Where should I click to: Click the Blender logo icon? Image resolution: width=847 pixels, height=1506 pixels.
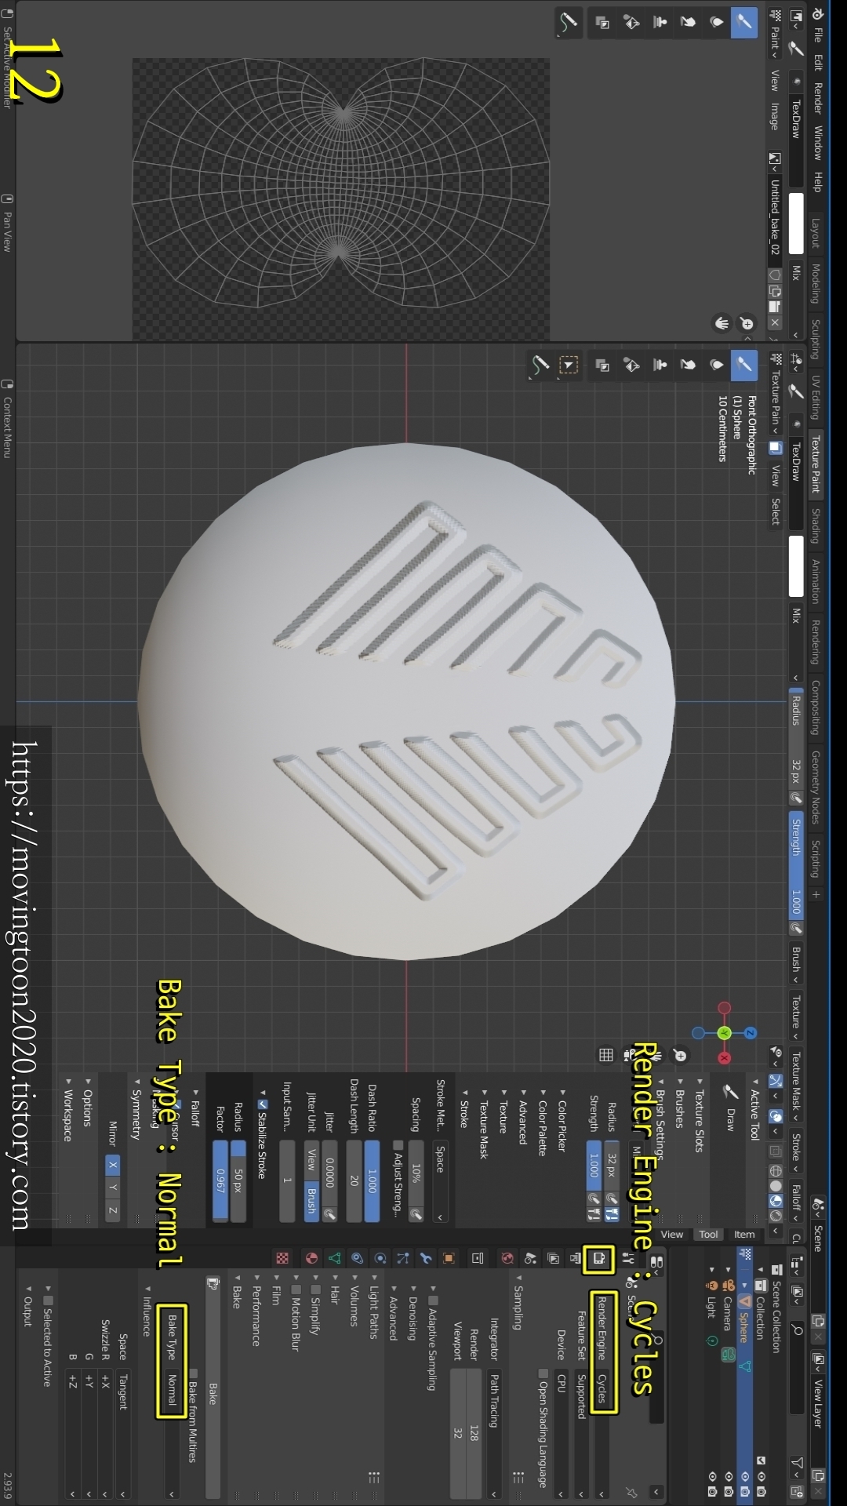[x=817, y=13]
